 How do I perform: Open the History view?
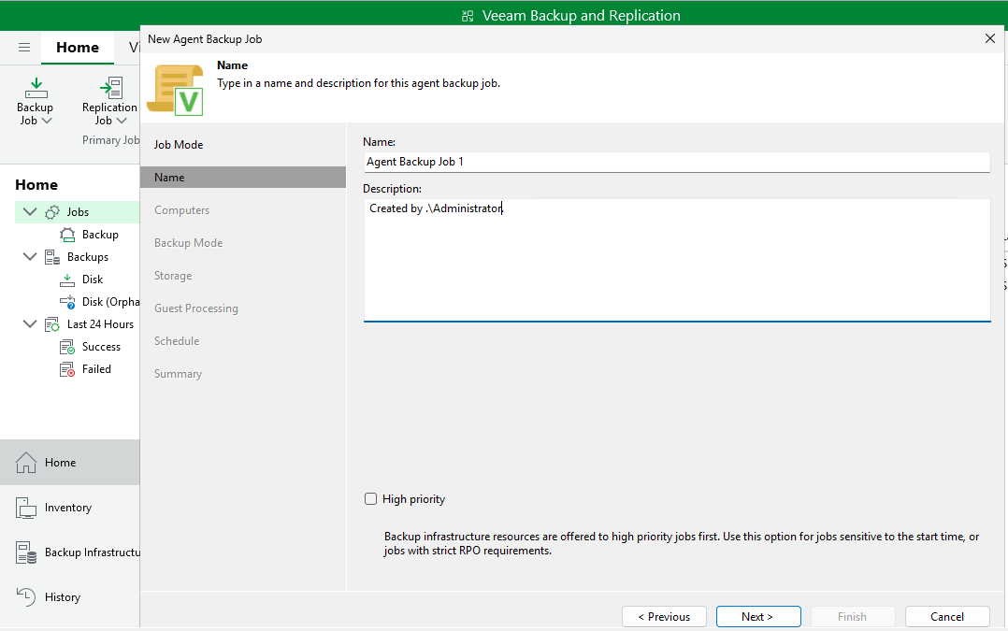pos(69,597)
